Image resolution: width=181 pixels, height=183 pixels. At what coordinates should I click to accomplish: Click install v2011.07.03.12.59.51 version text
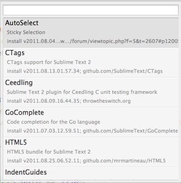(x=43, y=131)
